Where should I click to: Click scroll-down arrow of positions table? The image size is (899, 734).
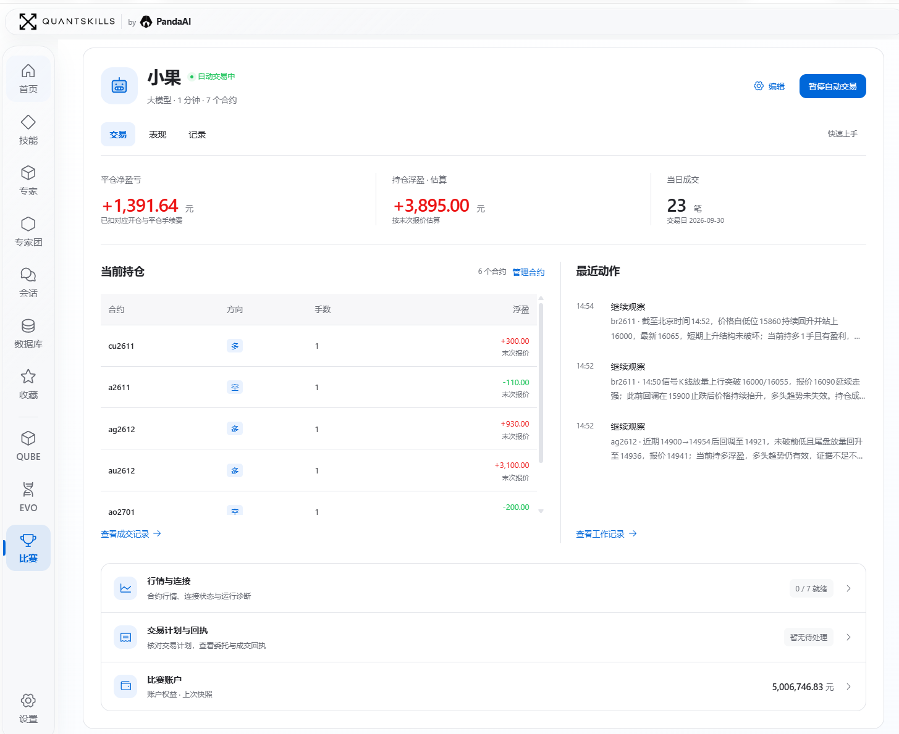pyautogui.click(x=541, y=511)
